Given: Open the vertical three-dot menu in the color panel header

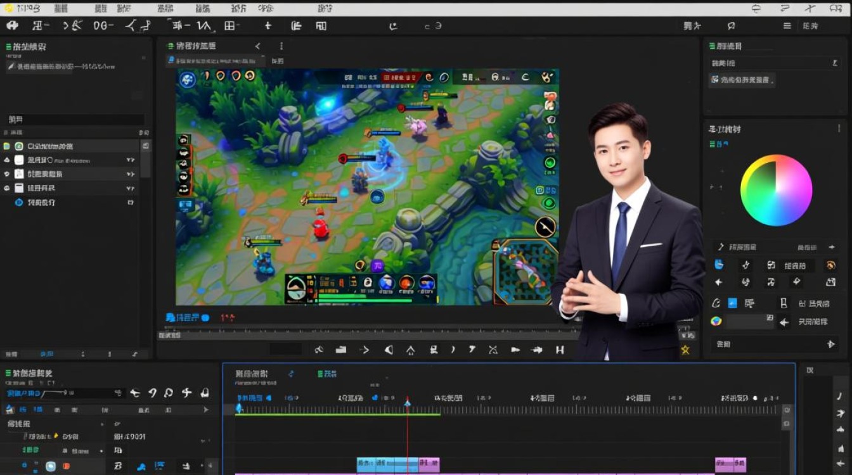Looking at the screenshot, I should 839,129.
